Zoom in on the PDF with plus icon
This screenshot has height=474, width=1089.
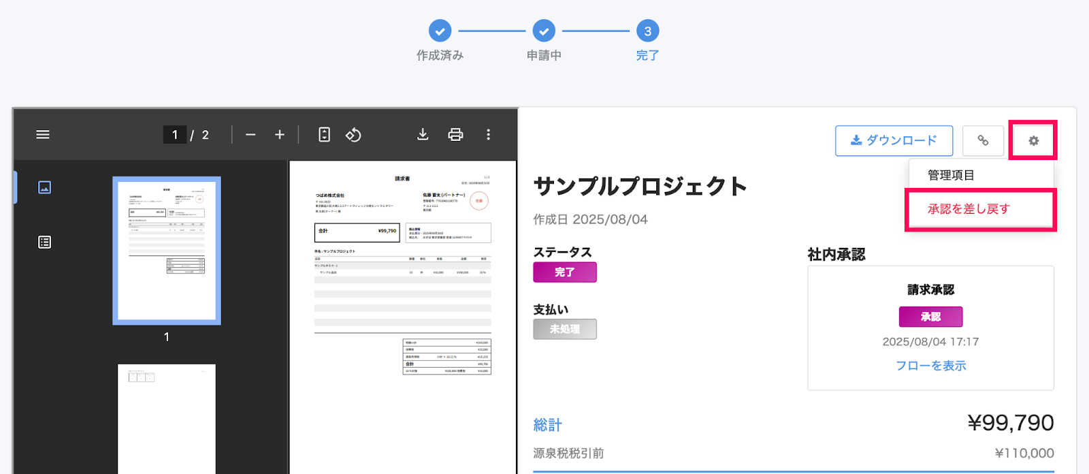pyautogui.click(x=280, y=135)
